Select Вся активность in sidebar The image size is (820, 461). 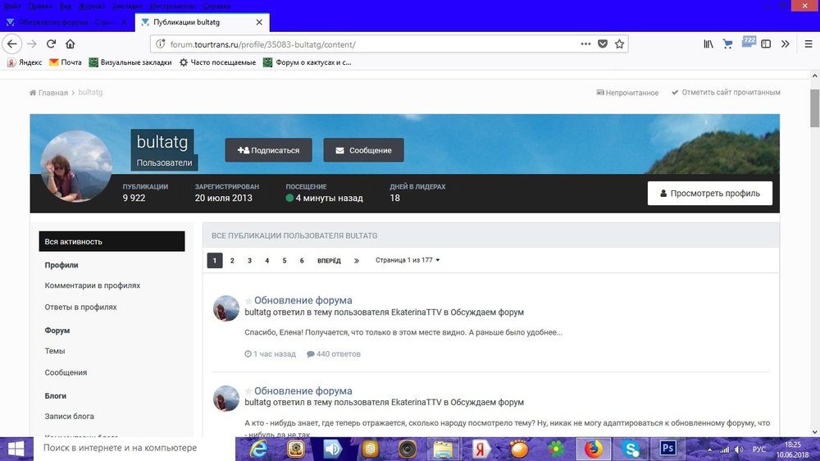[112, 241]
